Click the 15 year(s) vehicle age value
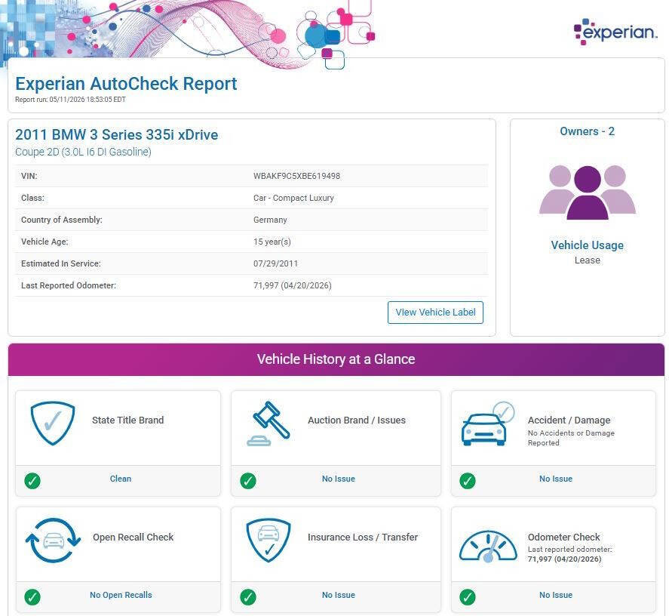This screenshot has width=669, height=616. click(272, 242)
